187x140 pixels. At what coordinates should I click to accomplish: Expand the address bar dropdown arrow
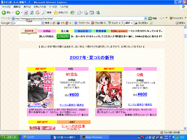pos(146,18)
